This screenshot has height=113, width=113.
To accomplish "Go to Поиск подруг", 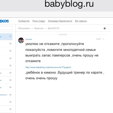I will point(39,21).
